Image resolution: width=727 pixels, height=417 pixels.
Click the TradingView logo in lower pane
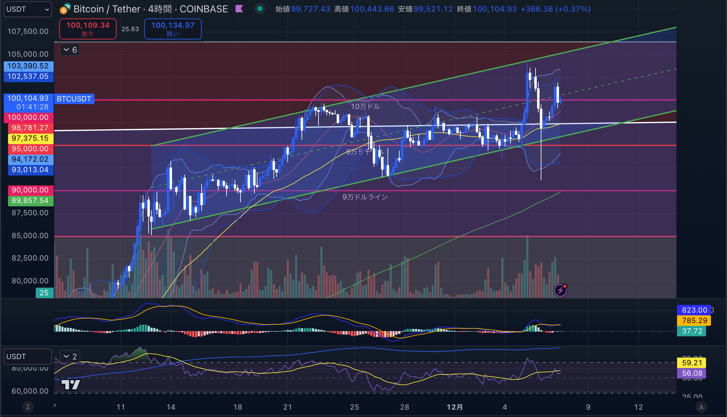click(71, 385)
